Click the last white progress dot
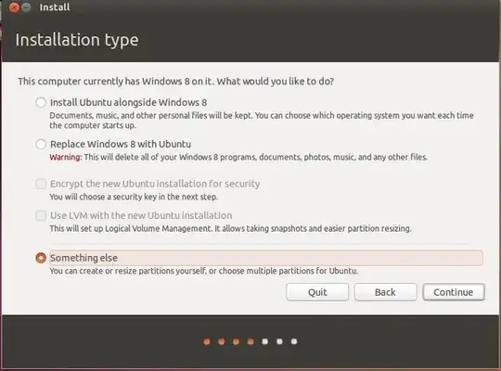The width and height of the screenshot is (501, 371). click(294, 341)
